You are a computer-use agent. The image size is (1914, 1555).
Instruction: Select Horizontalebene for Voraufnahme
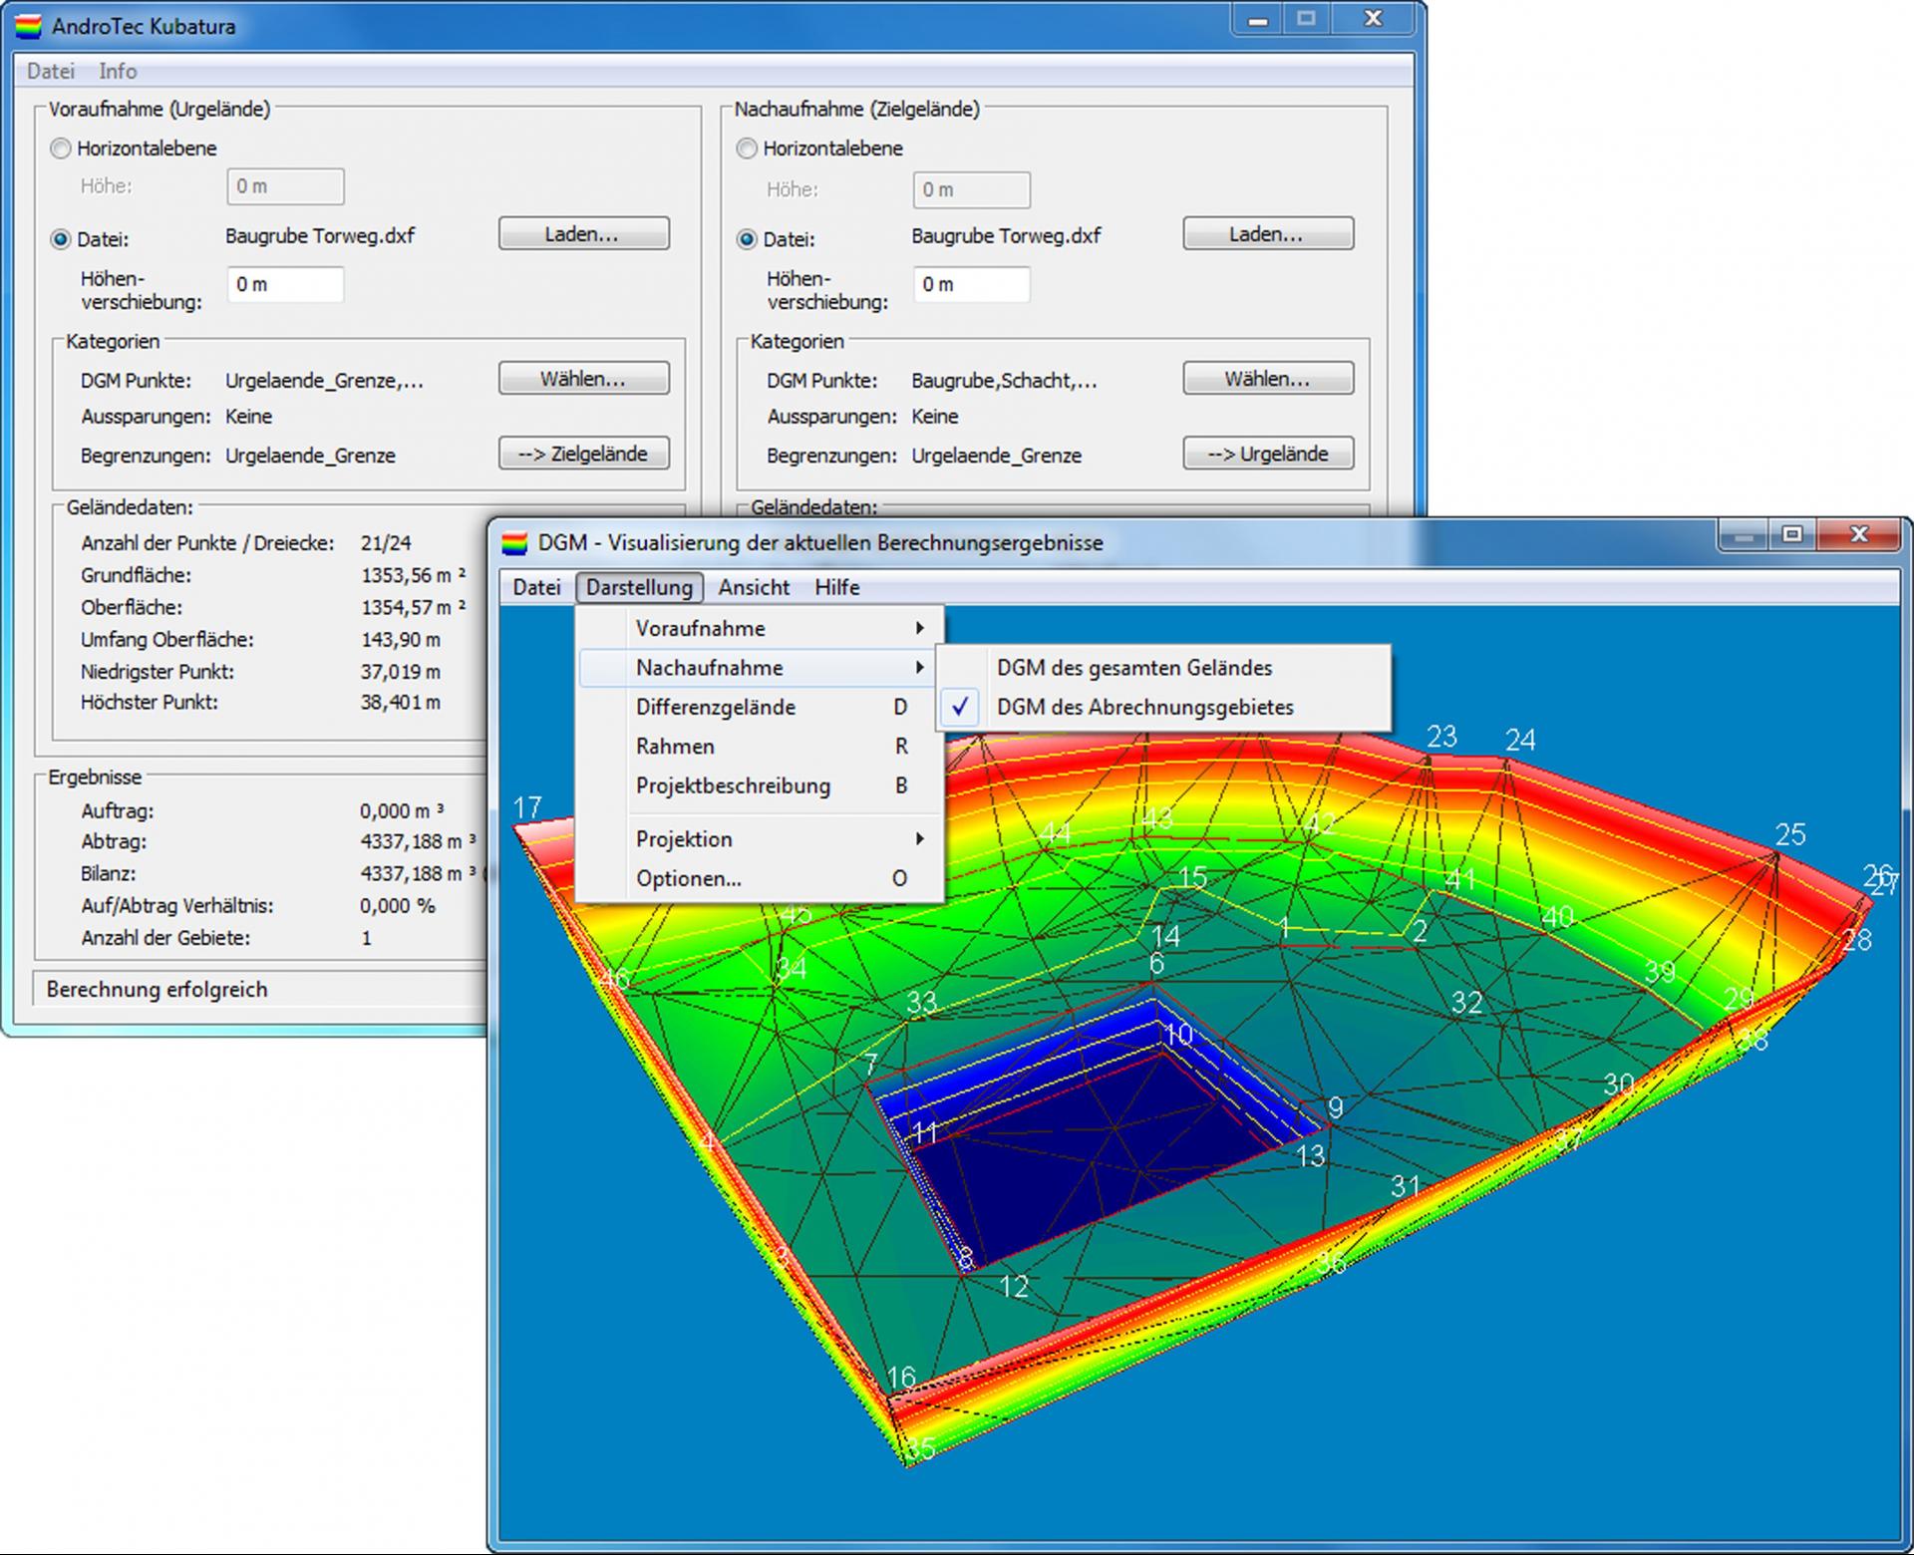pos(61,149)
